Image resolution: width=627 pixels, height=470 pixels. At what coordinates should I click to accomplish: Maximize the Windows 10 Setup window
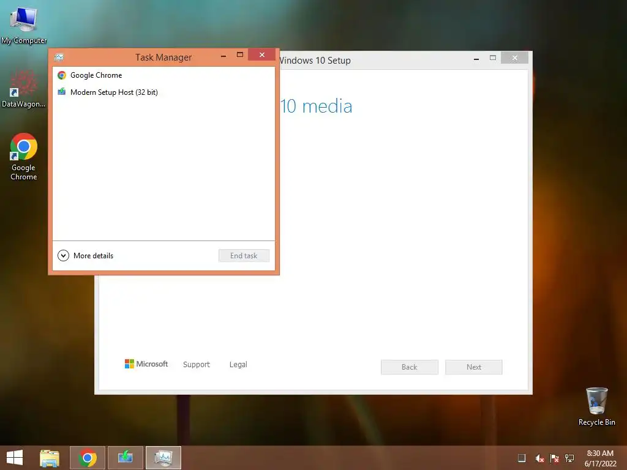(x=493, y=58)
